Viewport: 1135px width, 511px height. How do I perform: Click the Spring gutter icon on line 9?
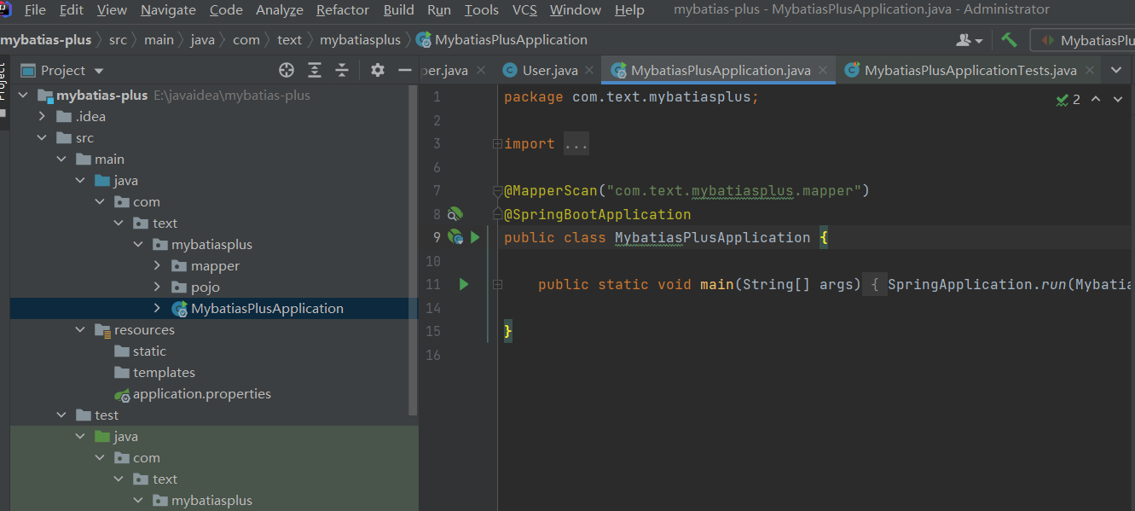(455, 237)
